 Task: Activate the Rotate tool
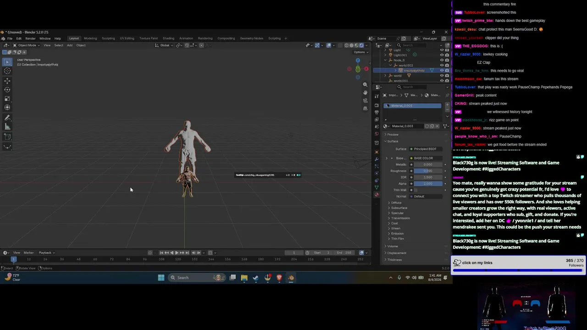coord(7,90)
